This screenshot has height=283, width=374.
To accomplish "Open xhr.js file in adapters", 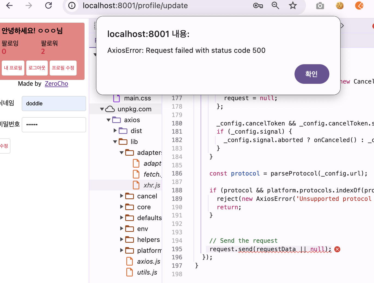I will point(152,185).
